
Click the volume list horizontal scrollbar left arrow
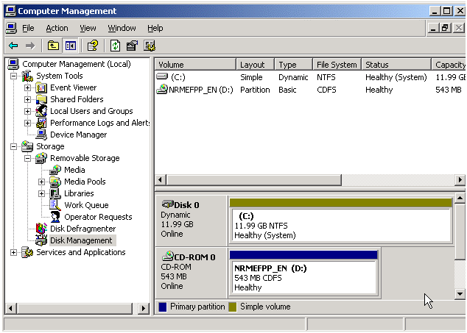tap(161, 180)
